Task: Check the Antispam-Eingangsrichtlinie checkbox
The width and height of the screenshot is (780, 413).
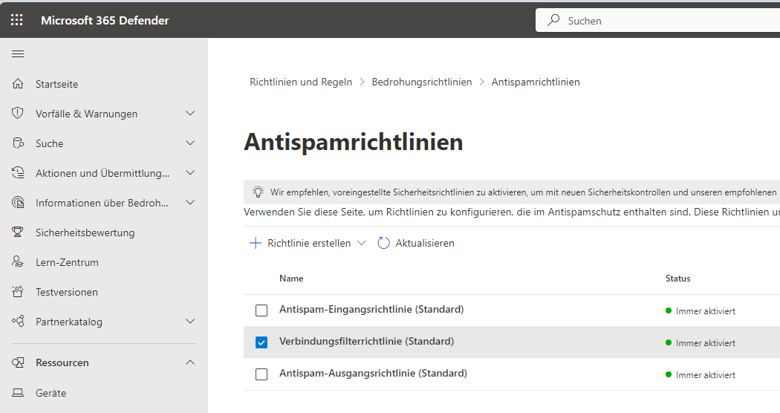Action: pyautogui.click(x=261, y=310)
